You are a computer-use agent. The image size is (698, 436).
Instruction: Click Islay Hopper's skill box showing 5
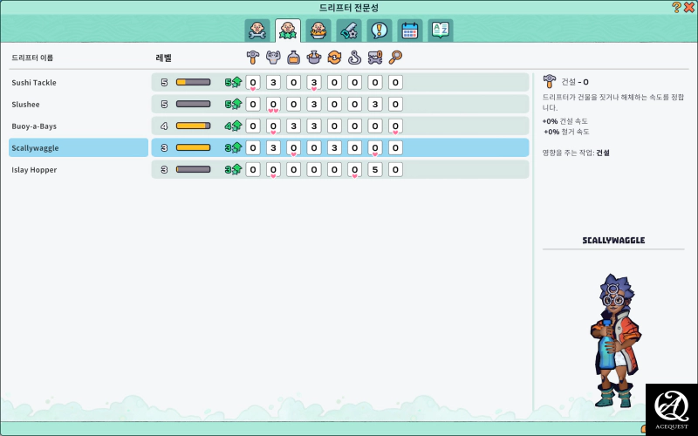point(375,169)
